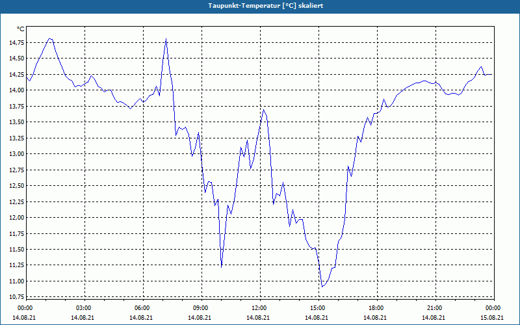The height and width of the screenshot is (325, 520).
Task: Pick the 12,25 y-axis label
Action: pos(16,201)
